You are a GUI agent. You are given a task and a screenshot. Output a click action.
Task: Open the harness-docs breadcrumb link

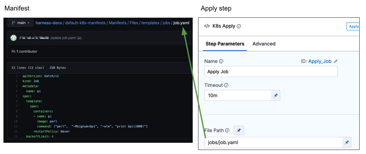coord(49,23)
